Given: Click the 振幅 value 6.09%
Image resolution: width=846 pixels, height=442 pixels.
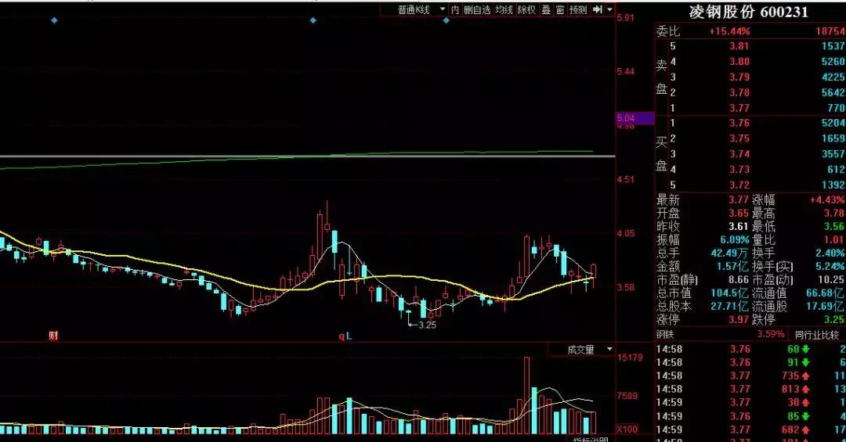Looking at the screenshot, I should point(735,240).
